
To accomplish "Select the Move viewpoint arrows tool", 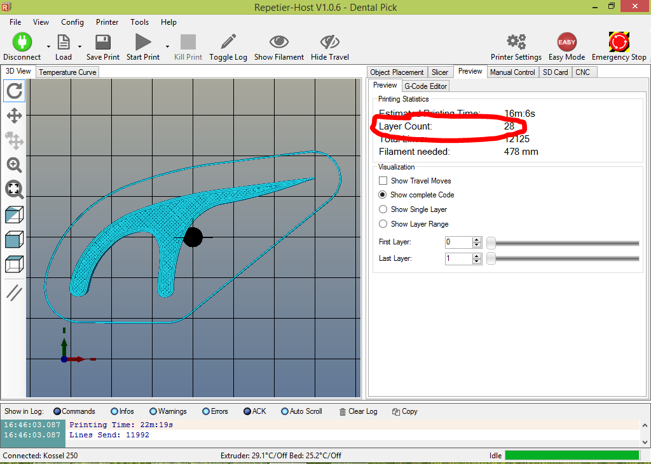I will (x=14, y=116).
